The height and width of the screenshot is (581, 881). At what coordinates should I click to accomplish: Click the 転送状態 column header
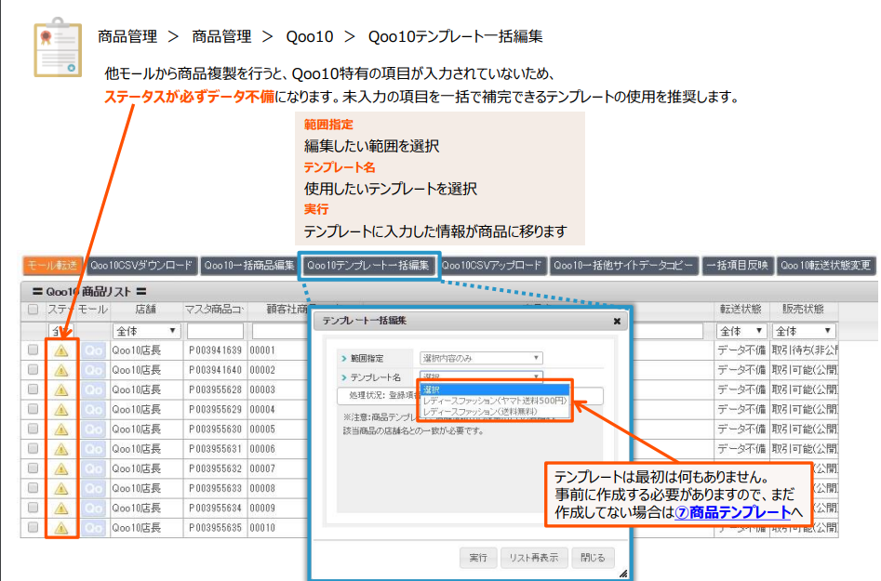pos(741,310)
